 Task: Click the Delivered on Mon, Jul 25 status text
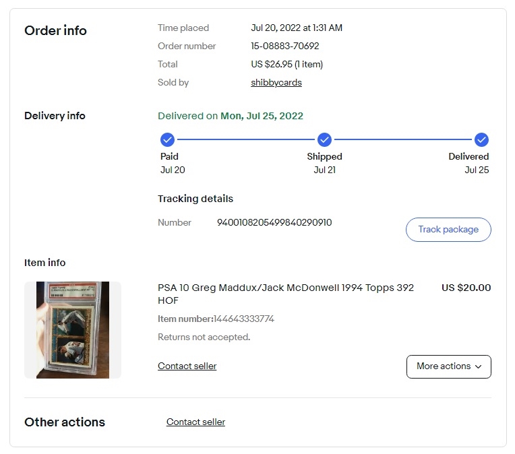coord(231,116)
